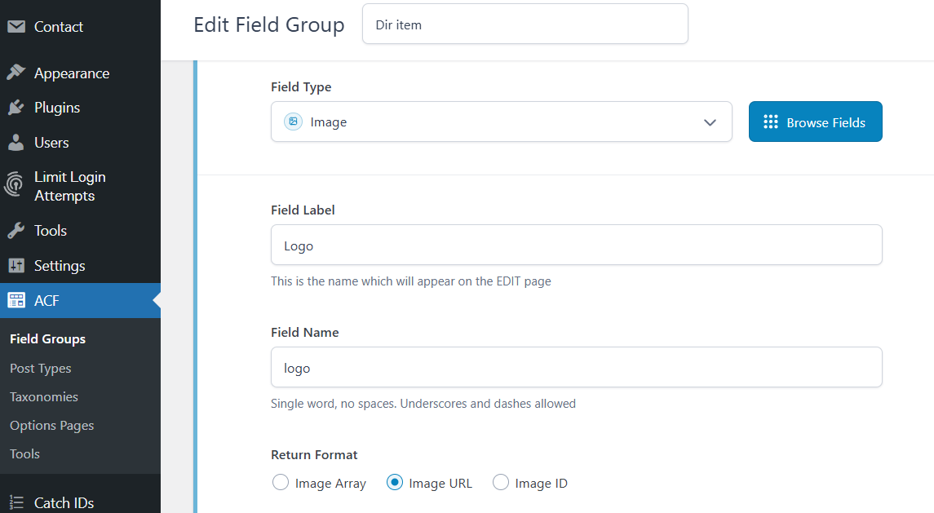Select Image Array return format
The height and width of the screenshot is (513, 934).
point(281,483)
